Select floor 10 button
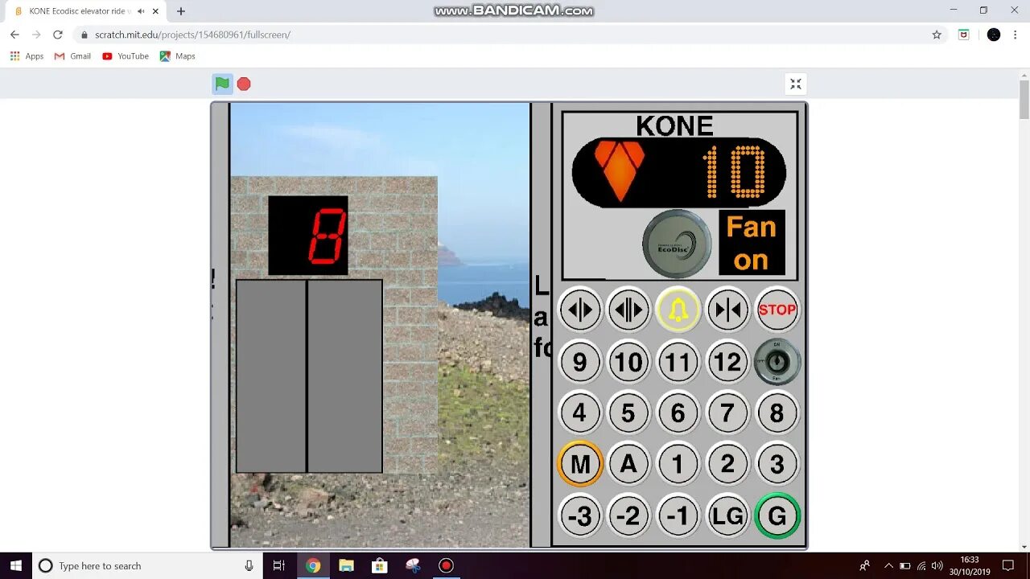 point(628,362)
